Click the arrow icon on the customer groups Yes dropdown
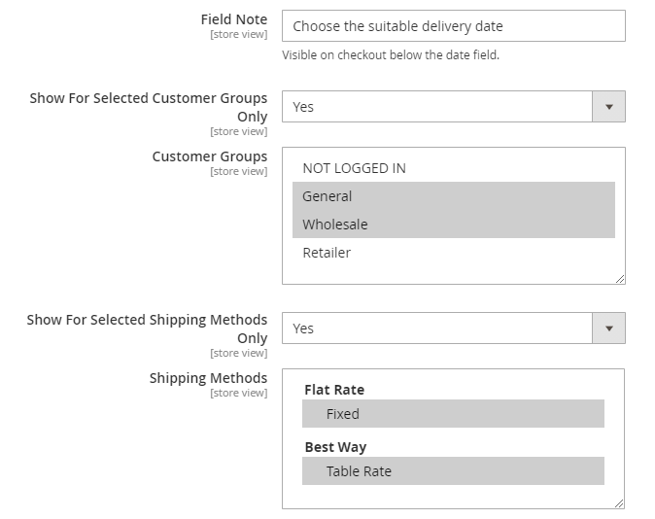Screen dimensions: 655x519 coord(608,107)
